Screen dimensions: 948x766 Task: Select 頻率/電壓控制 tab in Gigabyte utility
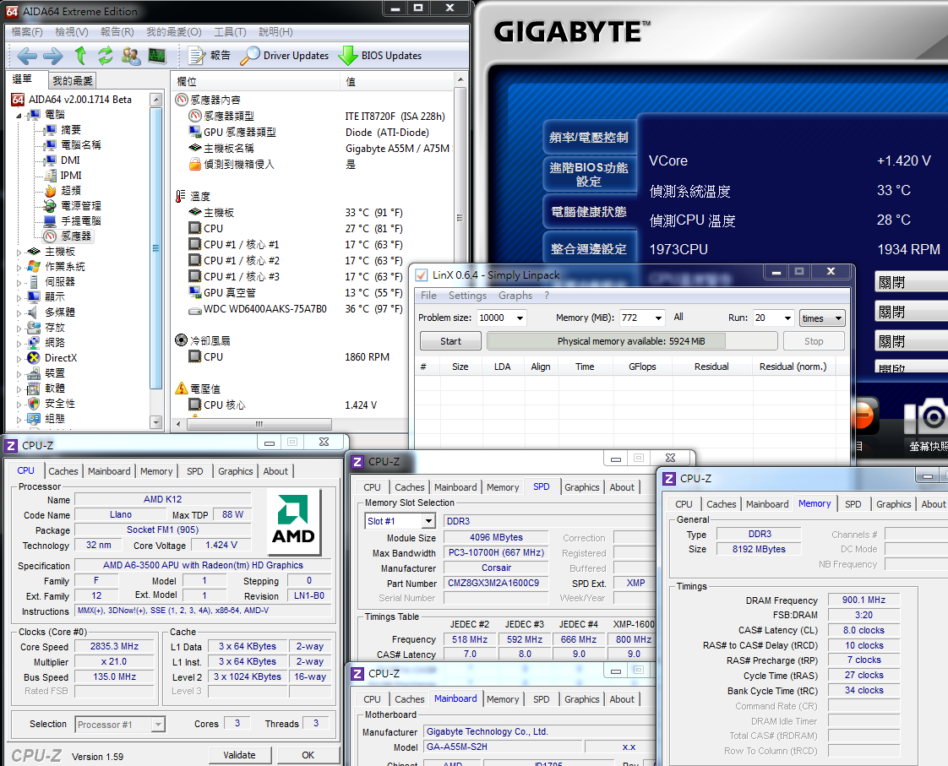[589, 138]
